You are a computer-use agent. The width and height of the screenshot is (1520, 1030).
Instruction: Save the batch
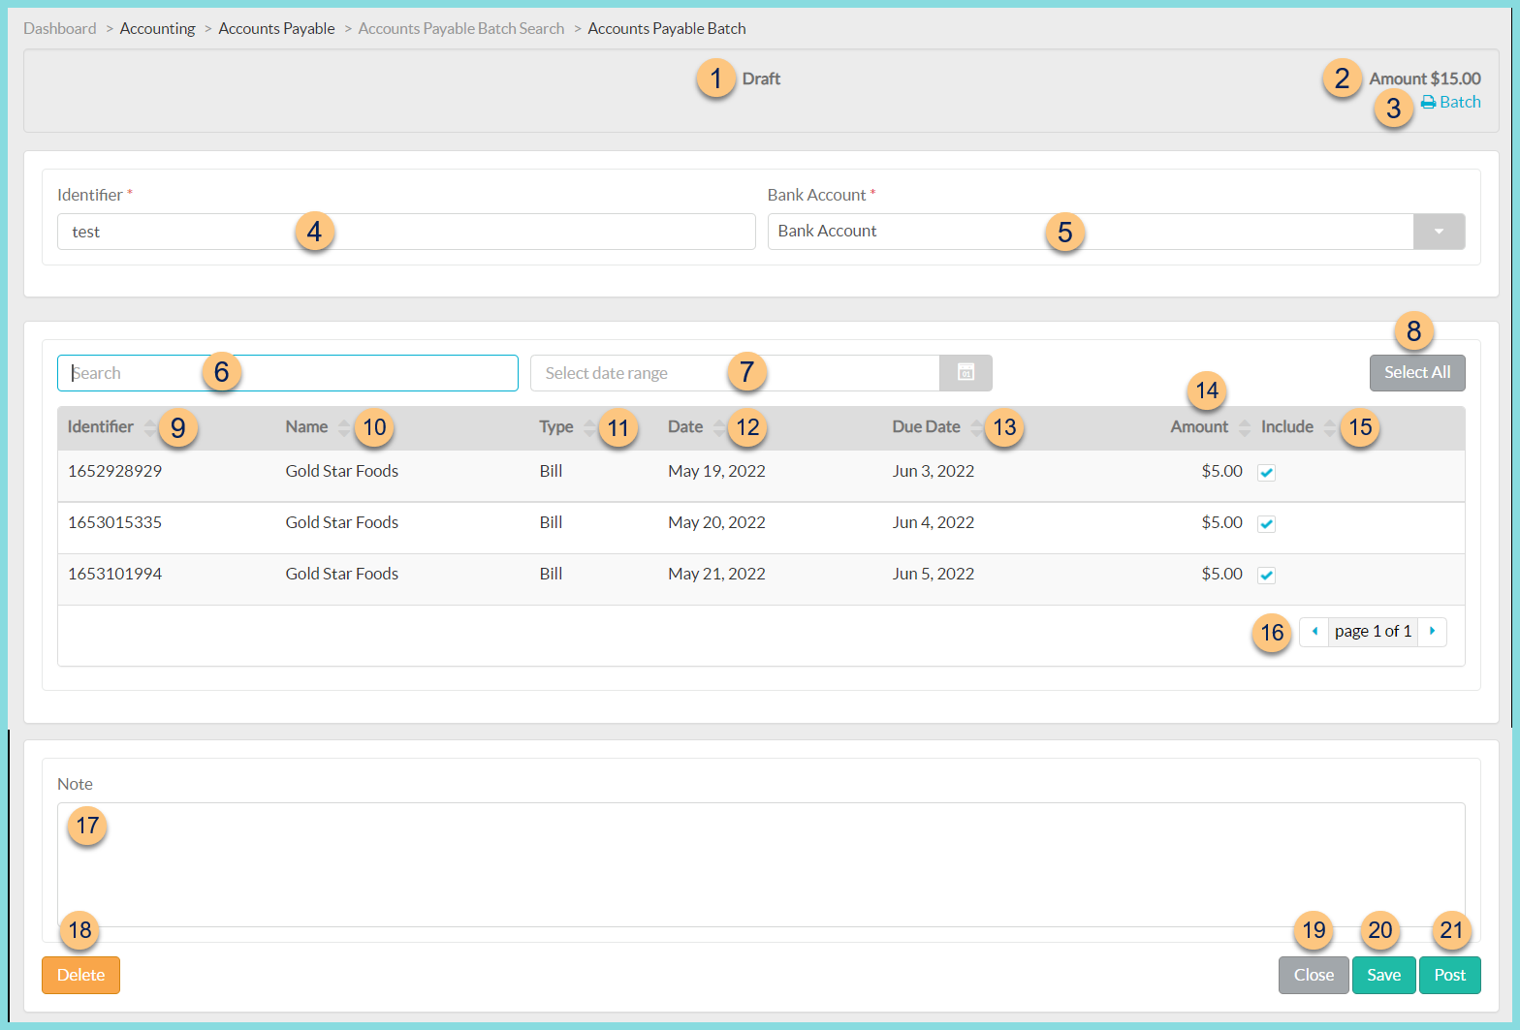point(1383,975)
